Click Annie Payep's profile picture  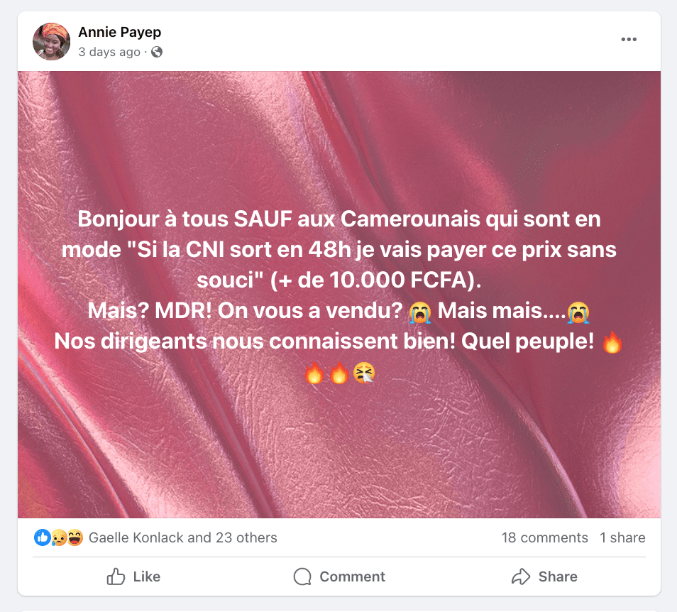click(x=51, y=41)
